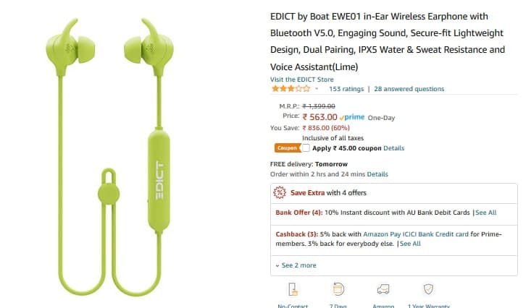The height and width of the screenshot is (308, 531).
Task: Click the Save Extra percent badge icon
Action: [x=280, y=193]
